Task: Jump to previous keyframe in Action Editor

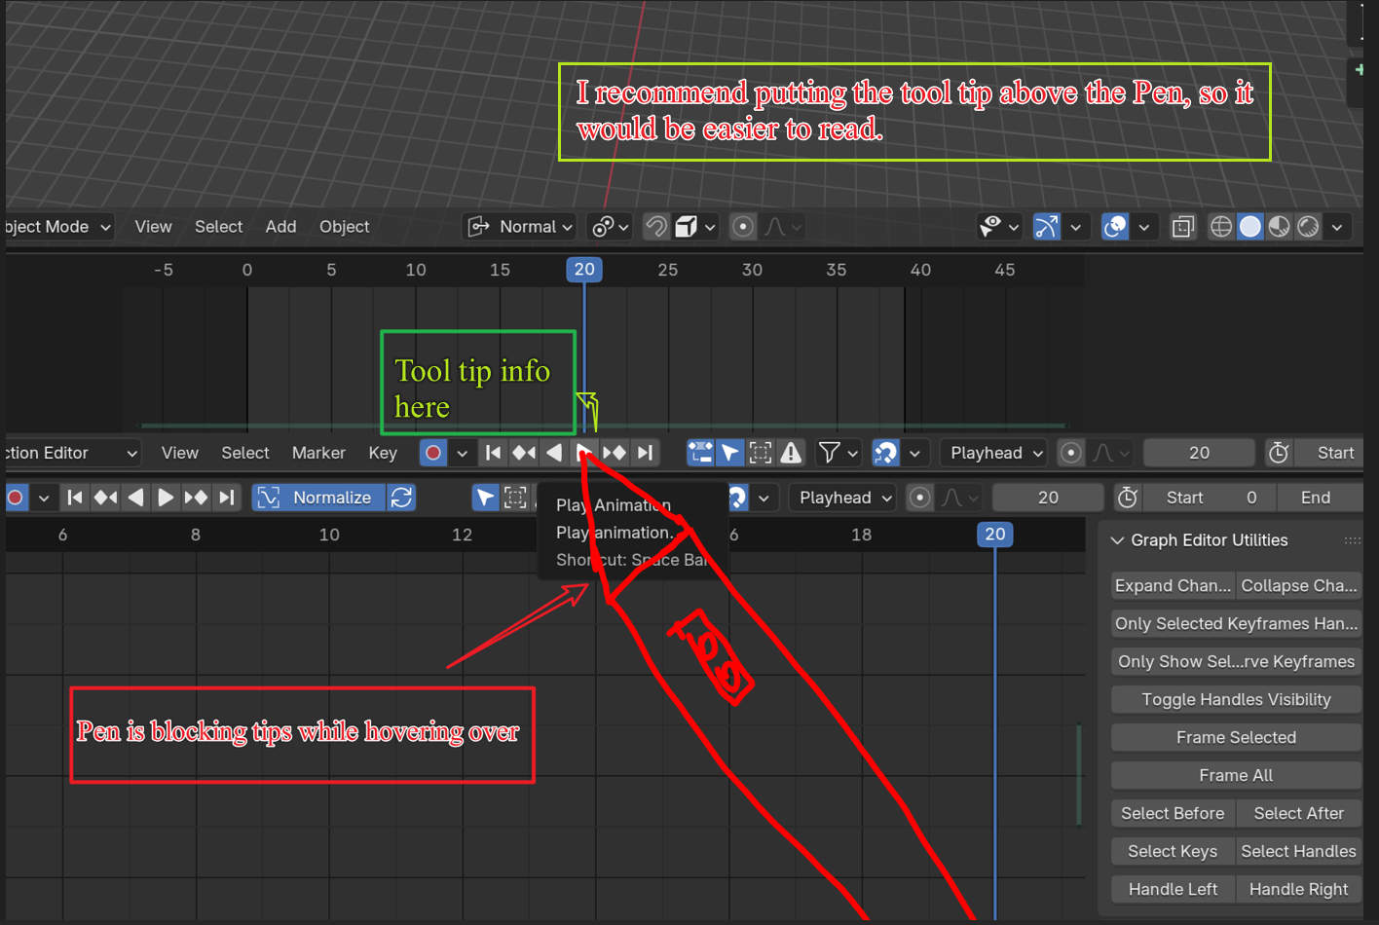Action: click(524, 453)
